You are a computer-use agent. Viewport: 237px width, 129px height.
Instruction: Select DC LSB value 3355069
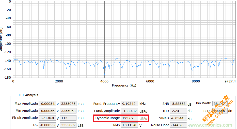point(68,125)
